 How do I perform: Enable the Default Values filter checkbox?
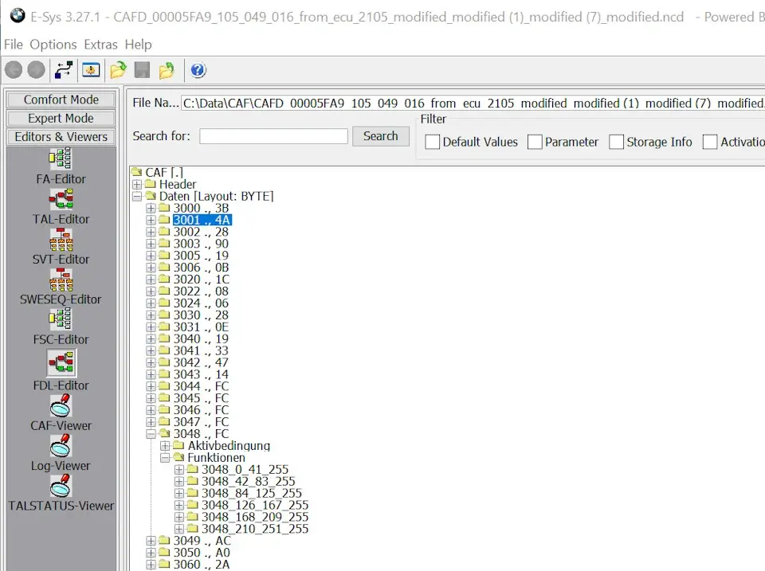click(432, 142)
